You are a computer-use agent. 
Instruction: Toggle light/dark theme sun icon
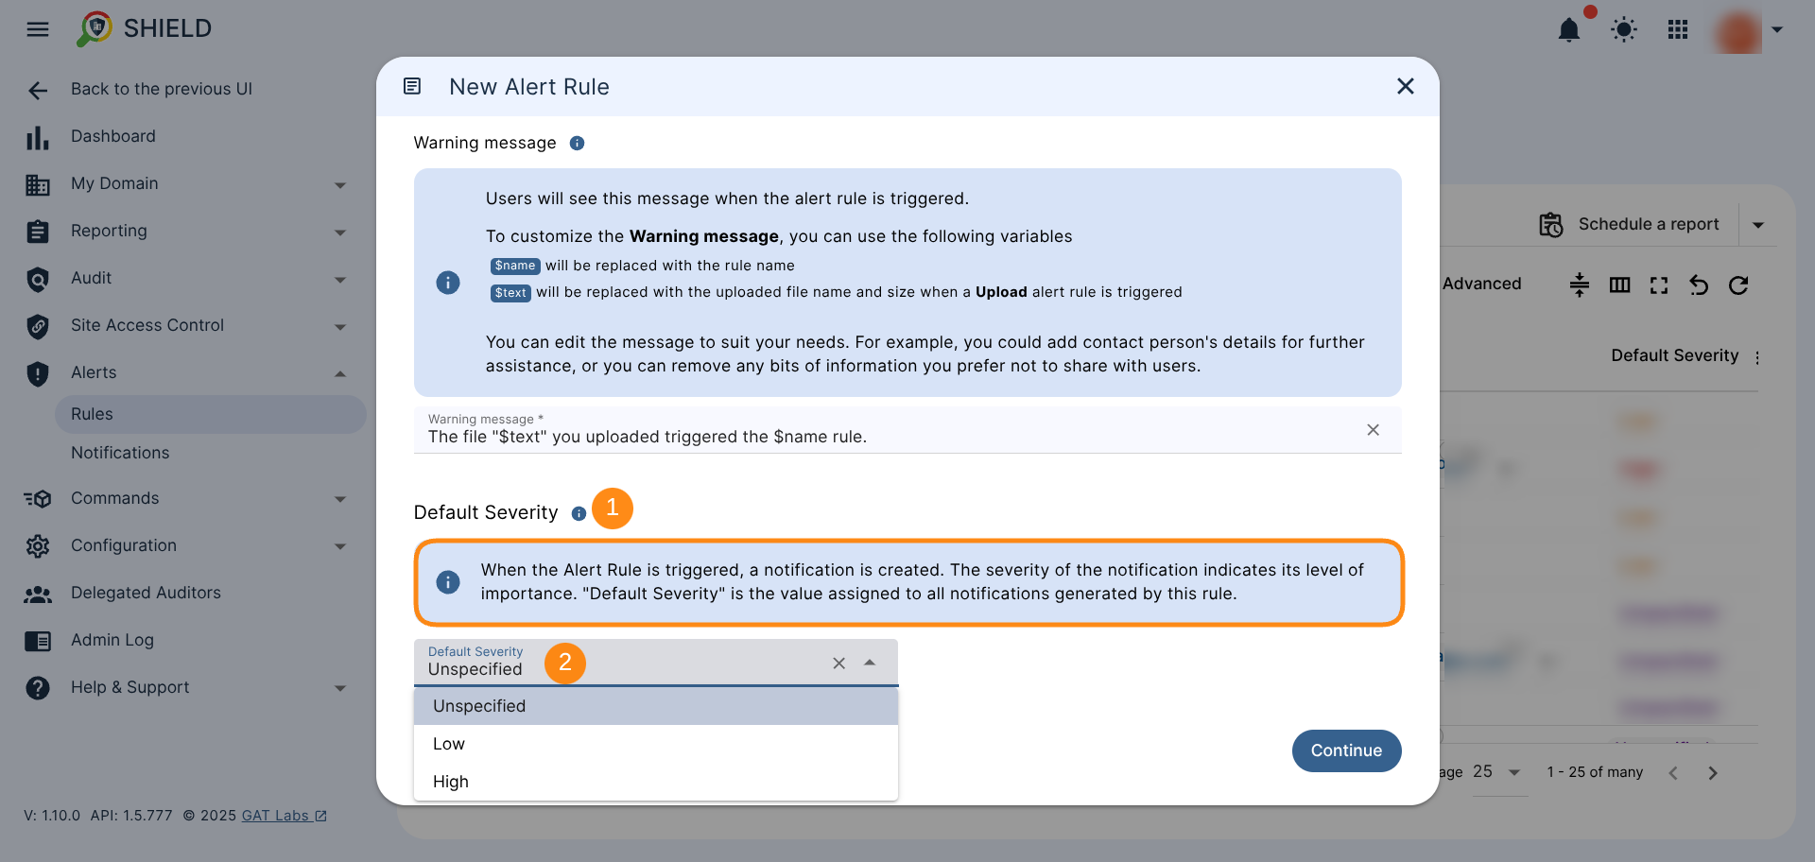pyautogui.click(x=1624, y=30)
